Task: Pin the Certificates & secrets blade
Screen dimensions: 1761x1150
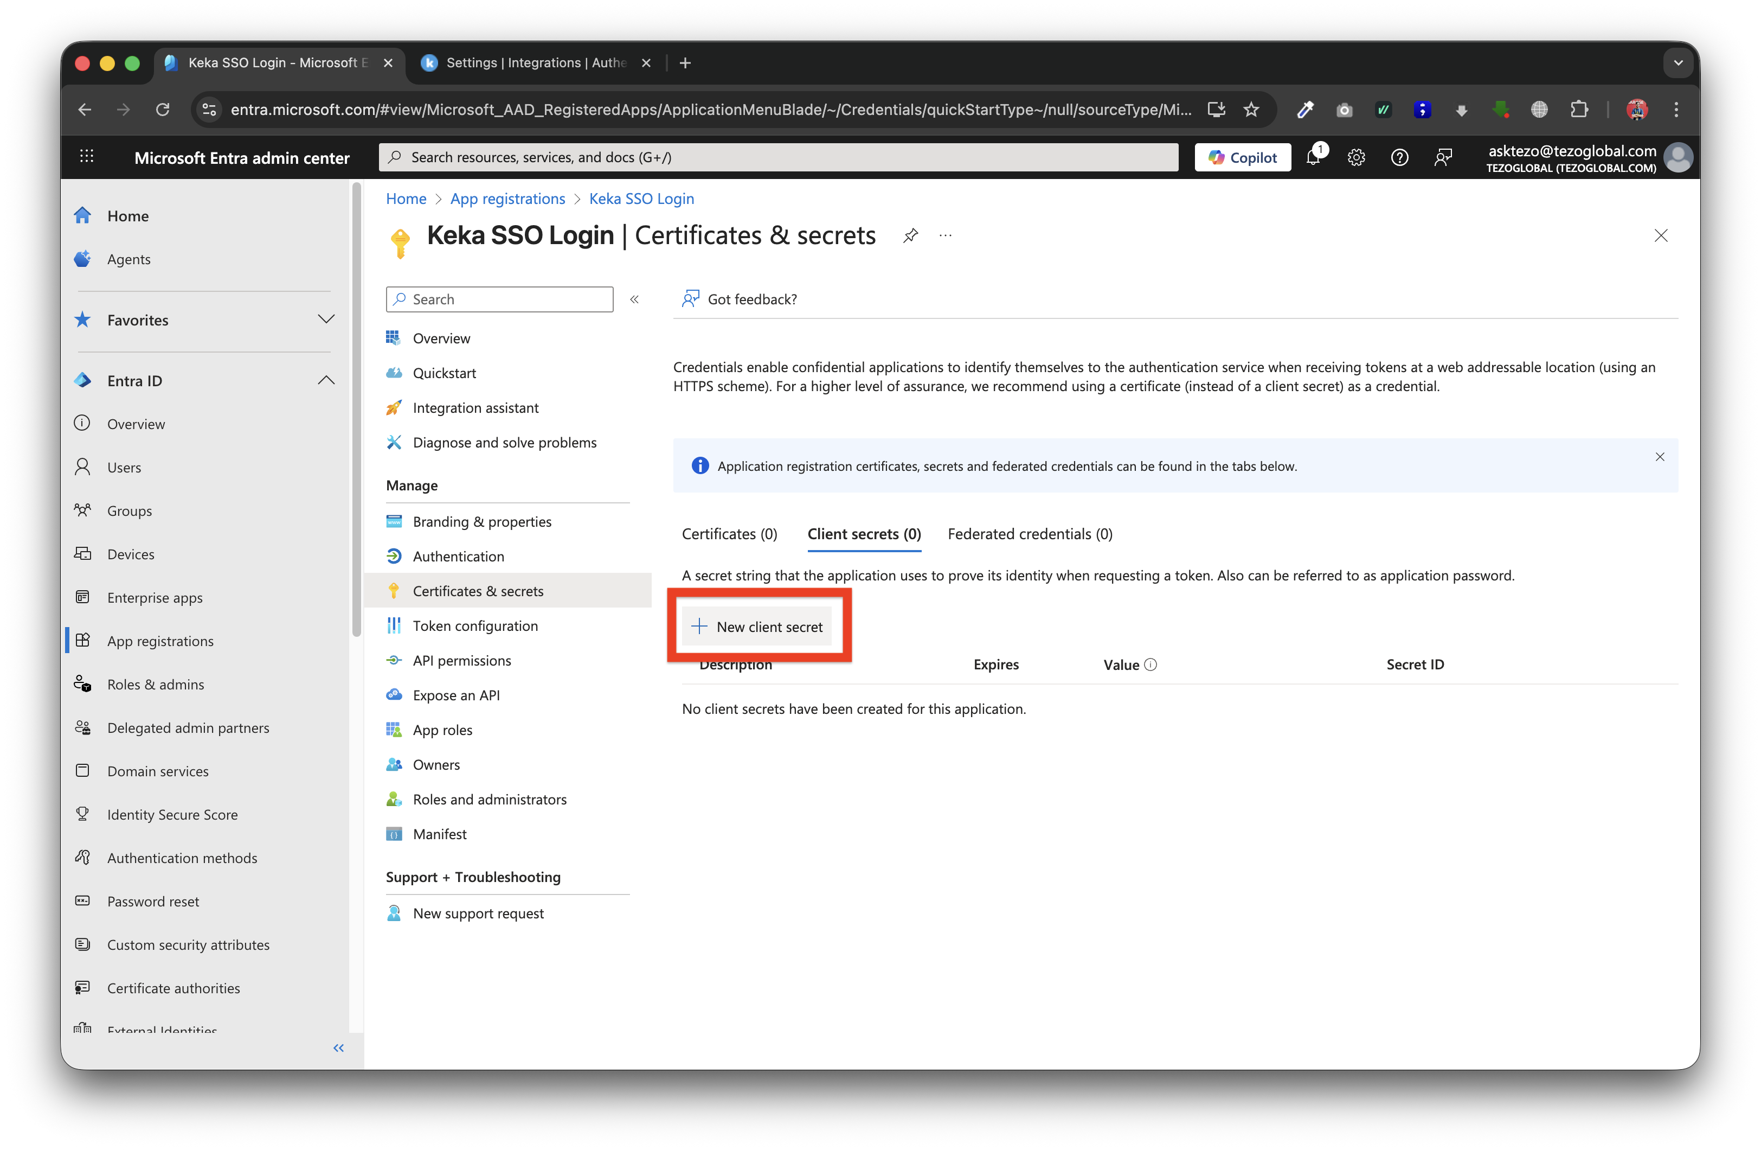Action: tap(911, 235)
